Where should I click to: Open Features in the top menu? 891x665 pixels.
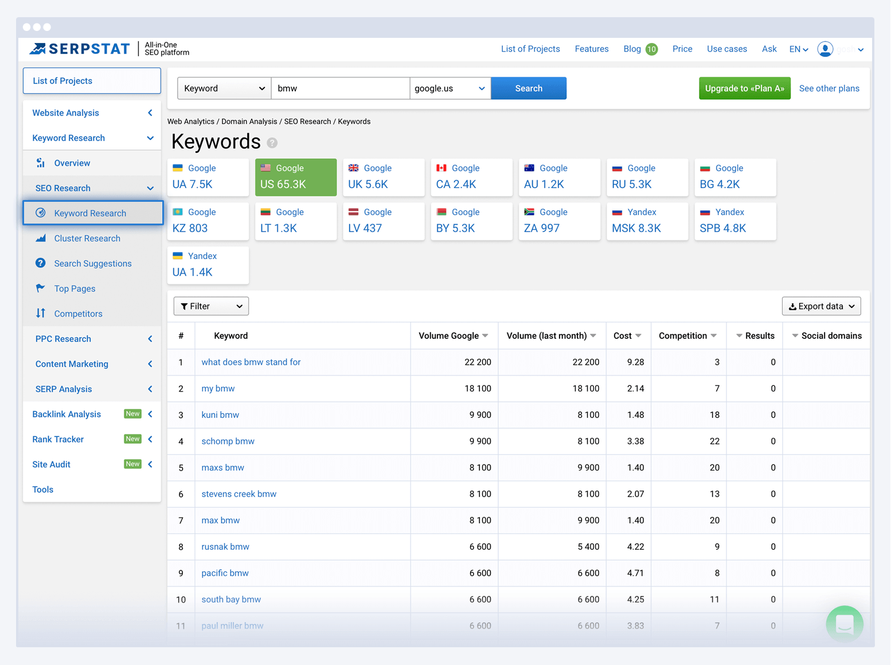coord(592,49)
